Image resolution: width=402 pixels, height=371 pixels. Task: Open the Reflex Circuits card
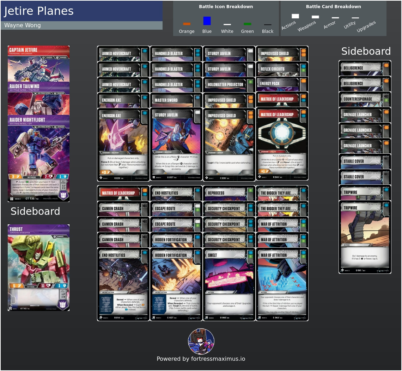[x=282, y=69]
